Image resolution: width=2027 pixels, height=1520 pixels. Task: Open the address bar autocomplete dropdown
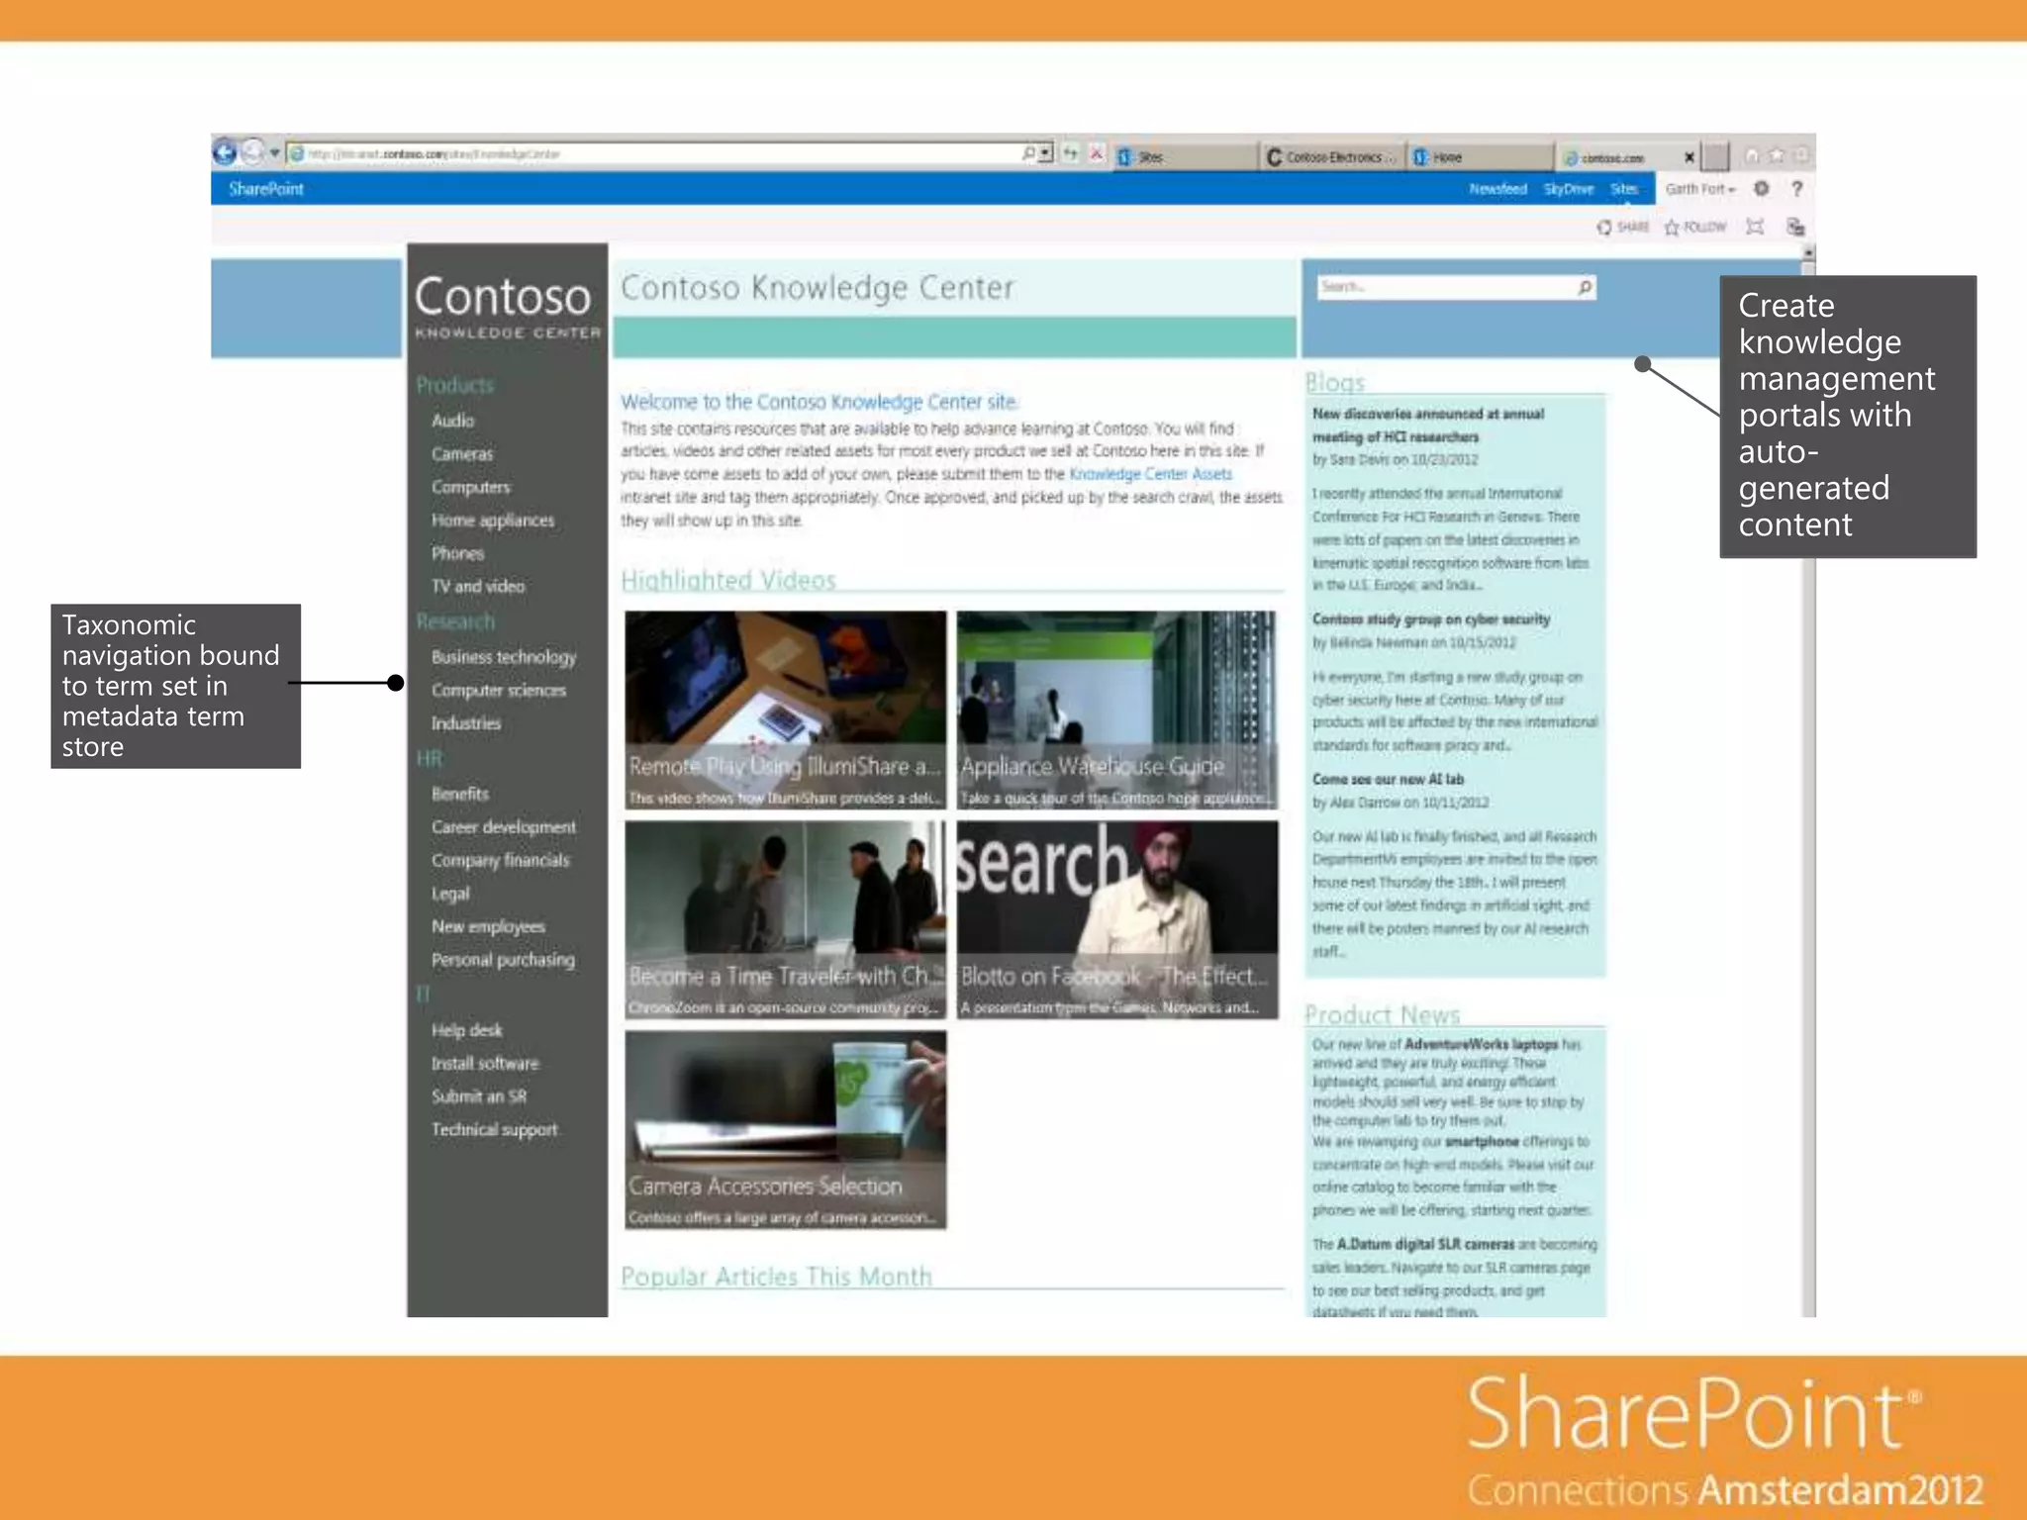tap(1045, 153)
